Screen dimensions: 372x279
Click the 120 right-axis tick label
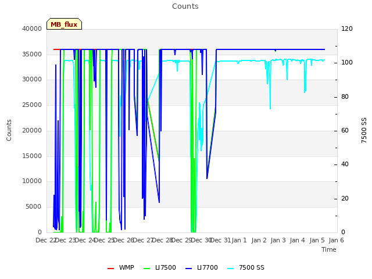347,28
